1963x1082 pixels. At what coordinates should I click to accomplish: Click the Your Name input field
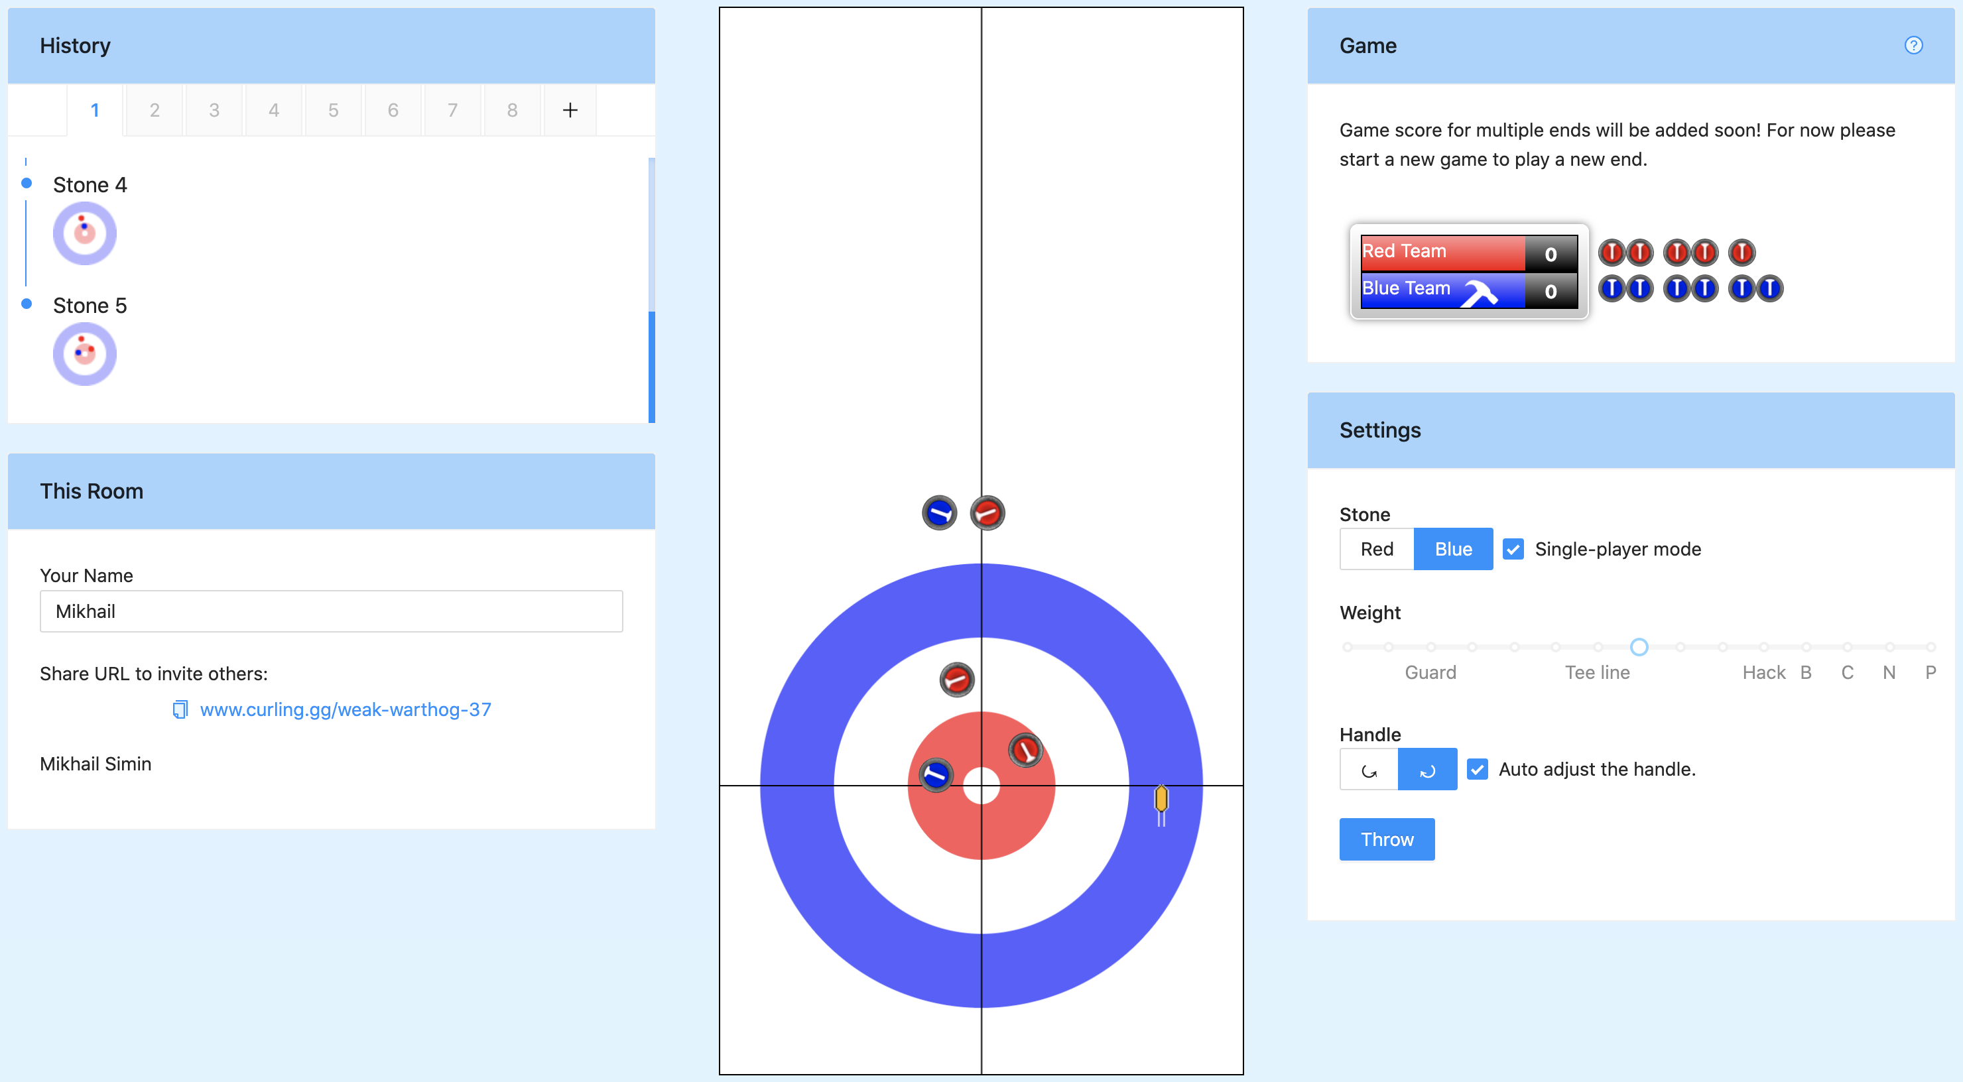pyautogui.click(x=331, y=611)
